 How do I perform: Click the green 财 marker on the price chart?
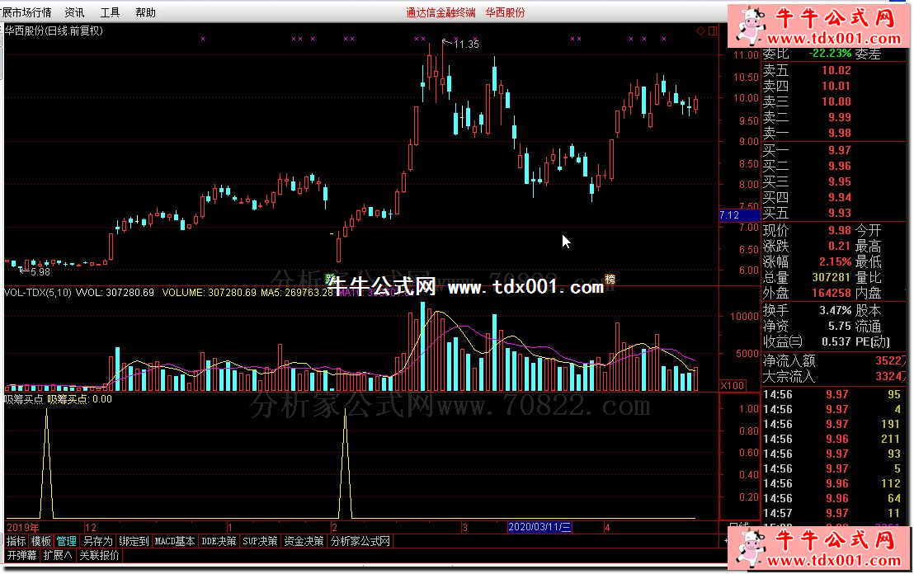pos(331,279)
